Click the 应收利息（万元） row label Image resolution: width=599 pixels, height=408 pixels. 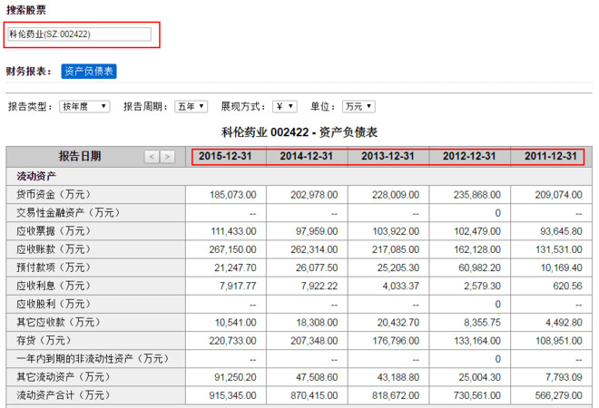[x=54, y=286]
